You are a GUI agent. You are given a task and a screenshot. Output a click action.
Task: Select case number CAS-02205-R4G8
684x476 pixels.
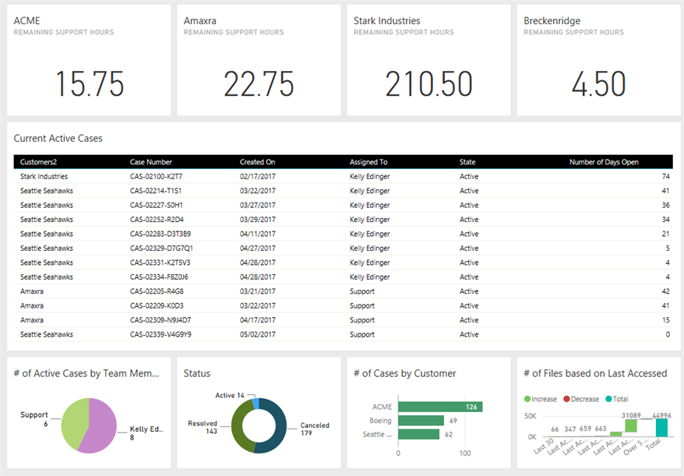(157, 291)
